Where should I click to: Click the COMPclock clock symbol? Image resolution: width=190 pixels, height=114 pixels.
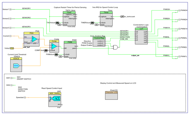pos(46,50)
